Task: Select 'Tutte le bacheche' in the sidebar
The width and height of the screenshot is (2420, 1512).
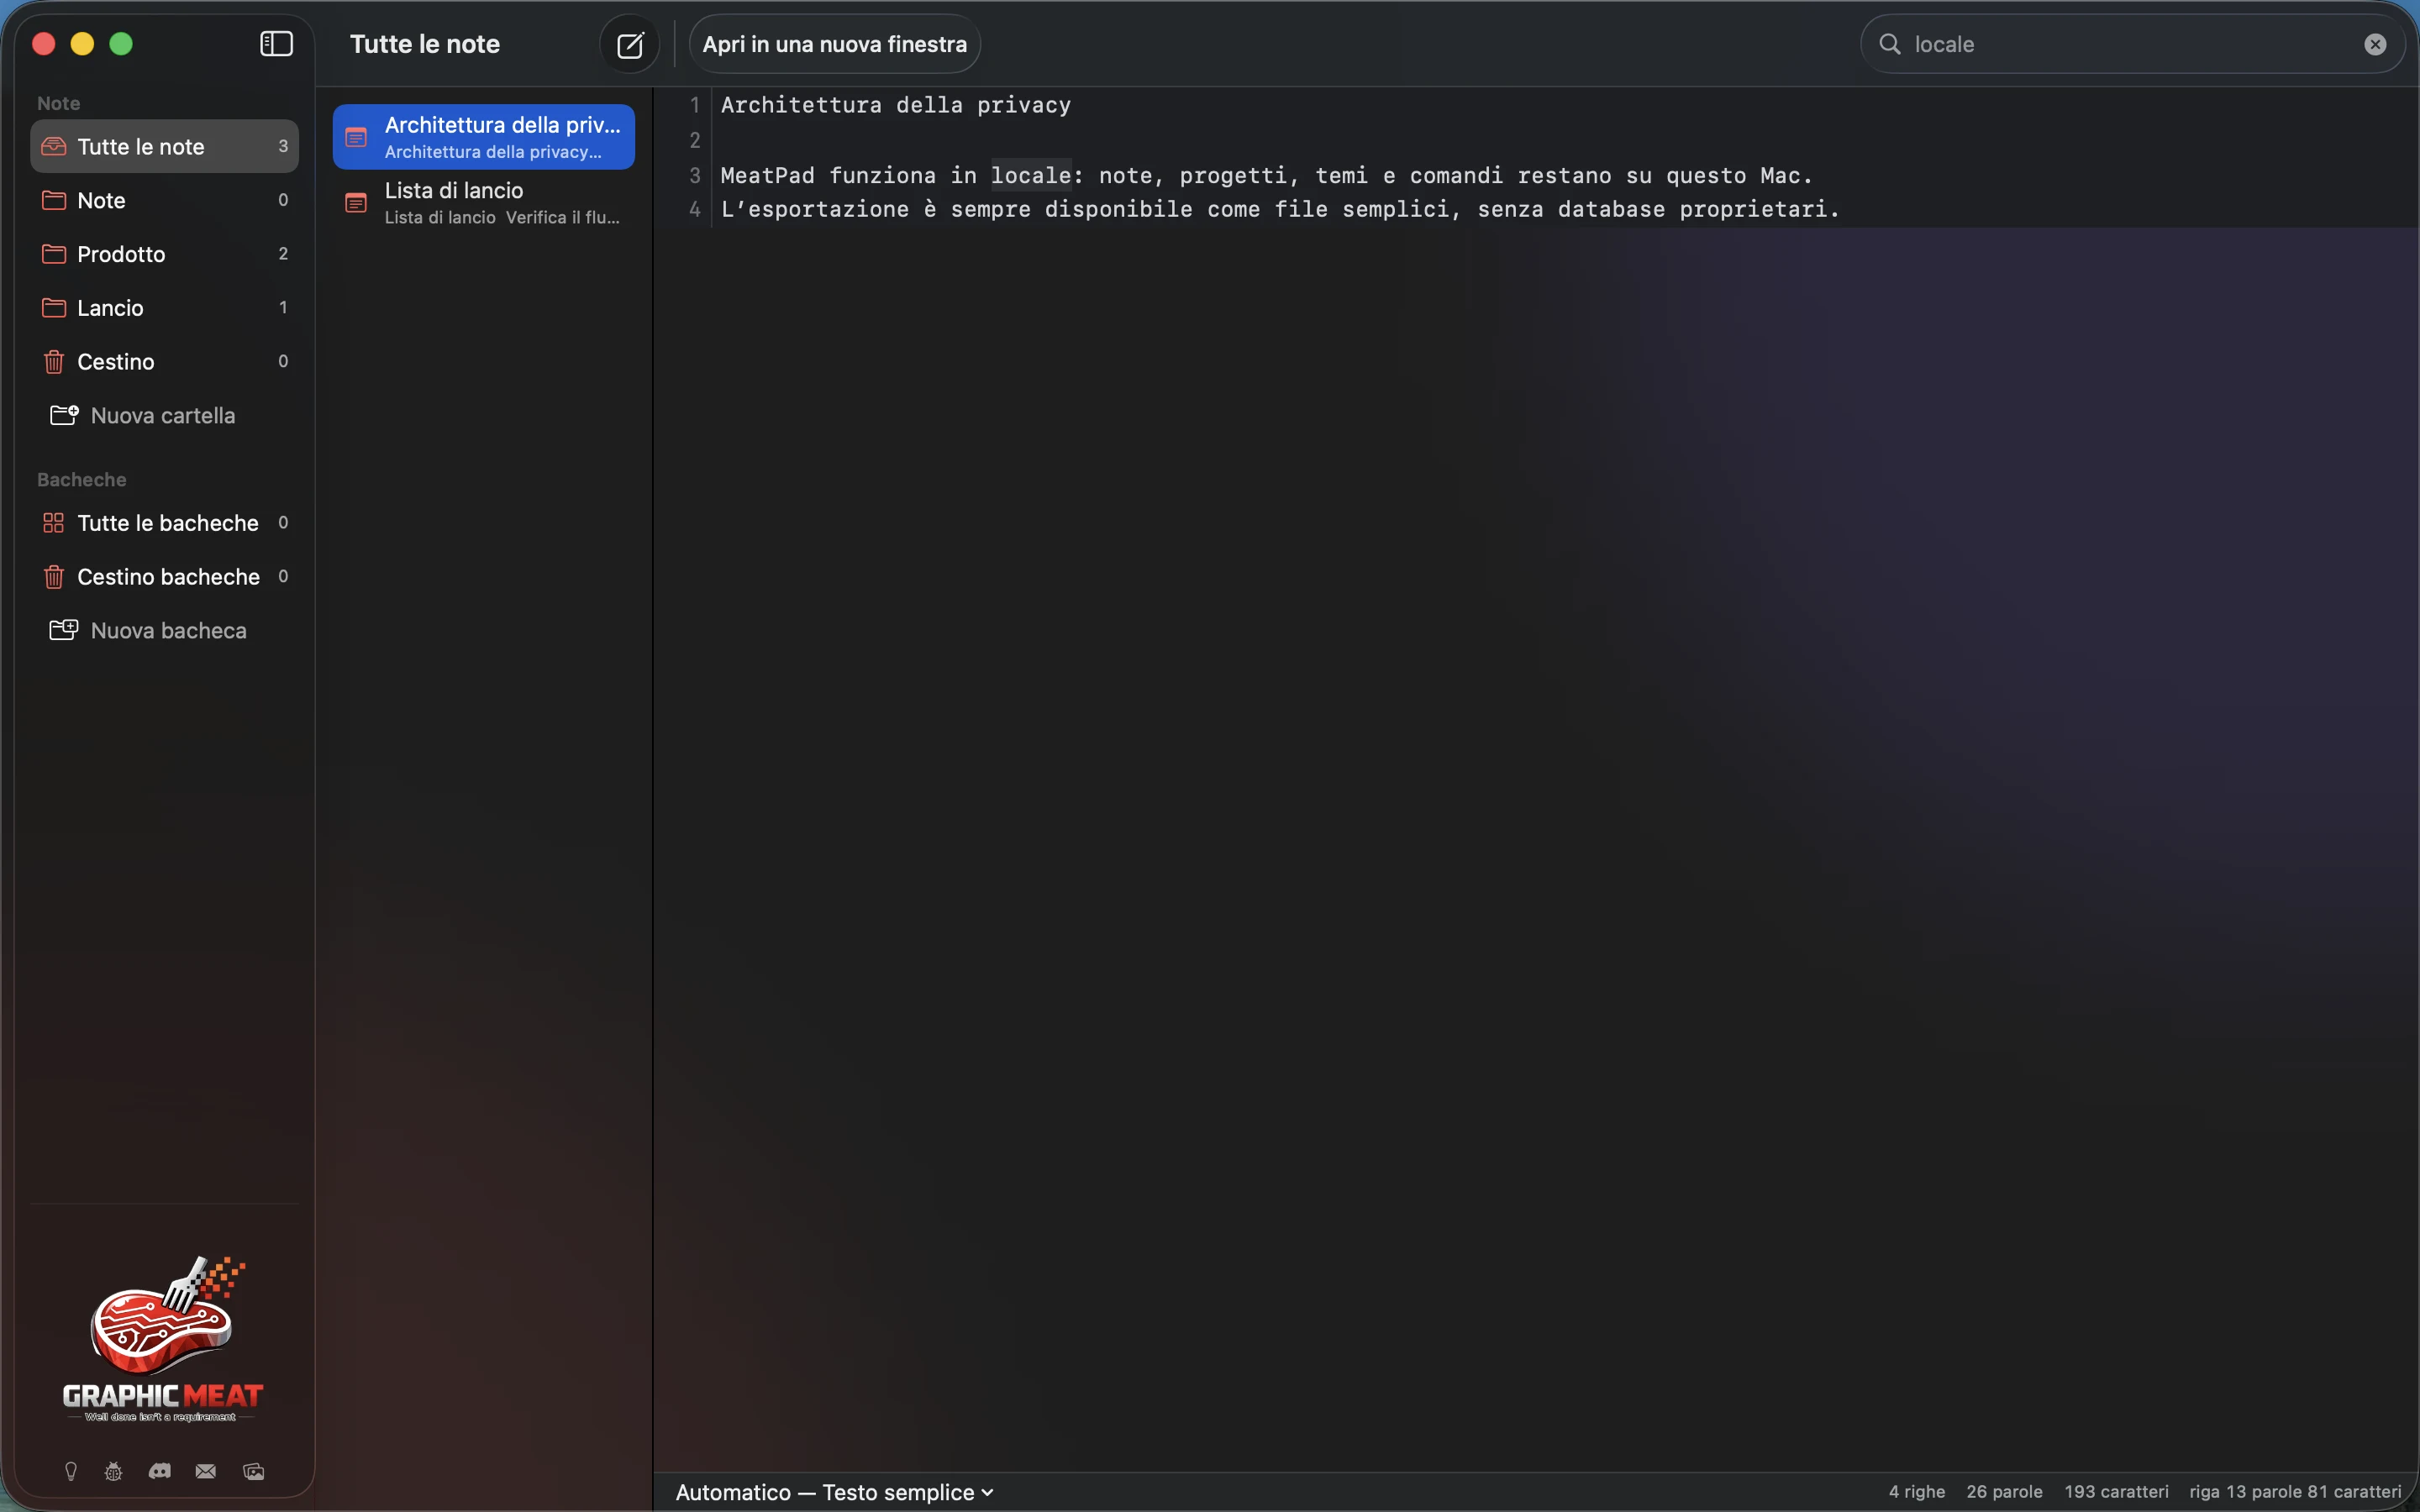Action: (164, 523)
